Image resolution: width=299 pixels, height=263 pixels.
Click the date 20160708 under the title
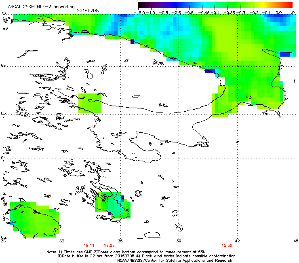point(88,11)
